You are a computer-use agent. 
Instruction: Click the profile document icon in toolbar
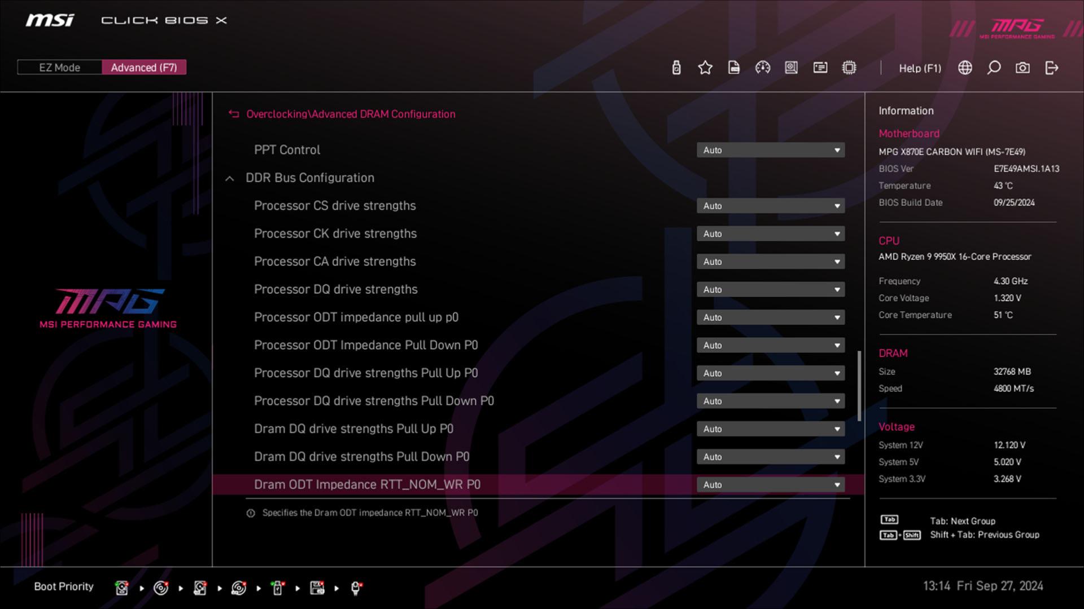(734, 68)
